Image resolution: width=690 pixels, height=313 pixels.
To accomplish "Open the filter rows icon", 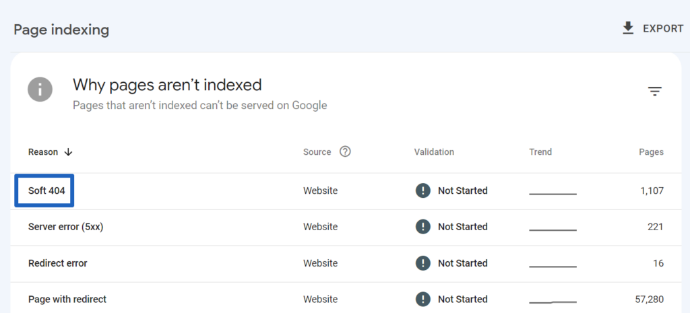I will point(655,92).
